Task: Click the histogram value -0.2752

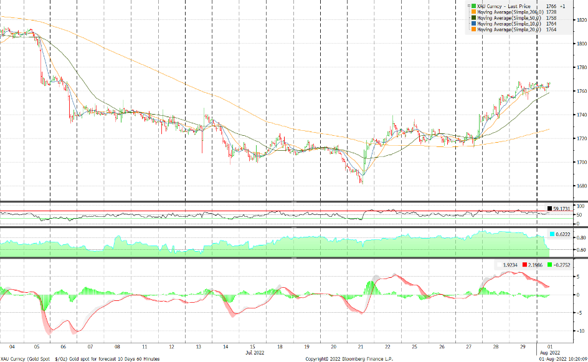Action: click(x=562, y=265)
